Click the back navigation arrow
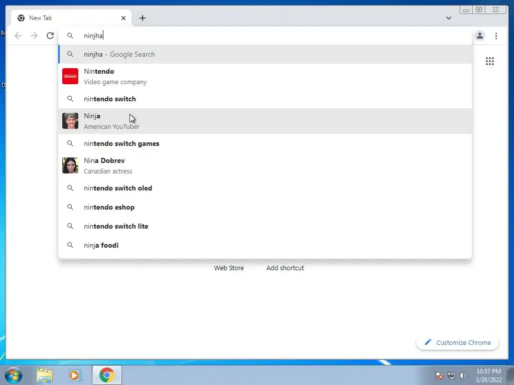The width and height of the screenshot is (514, 385). point(18,36)
